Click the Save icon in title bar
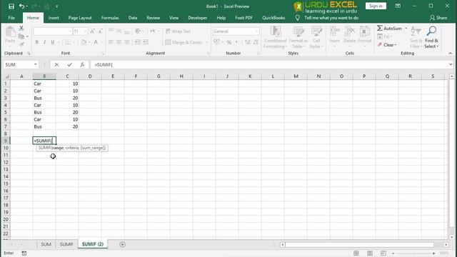 [x=11, y=6]
